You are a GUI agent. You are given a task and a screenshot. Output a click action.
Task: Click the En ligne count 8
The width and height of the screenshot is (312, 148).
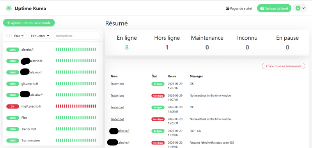(127, 48)
